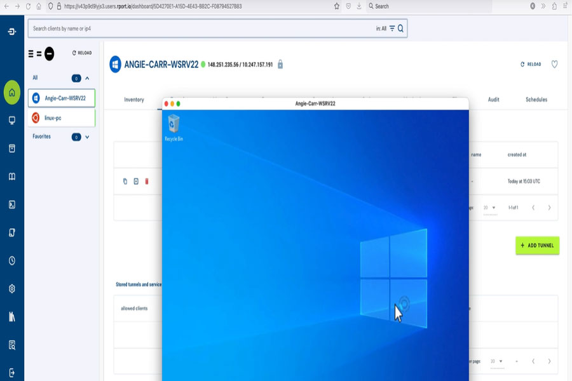This screenshot has height=381, width=572.
Task: Click the red delete tunnel icon
Action: (147, 181)
